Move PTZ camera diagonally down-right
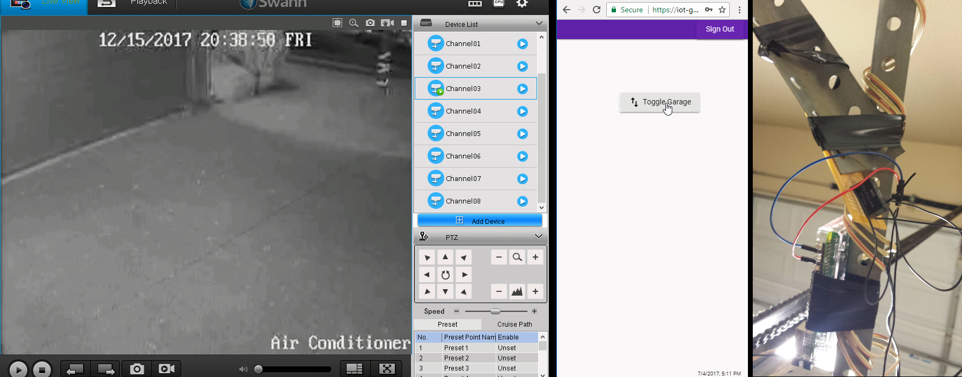The image size is (962, 377). [464, 291]
